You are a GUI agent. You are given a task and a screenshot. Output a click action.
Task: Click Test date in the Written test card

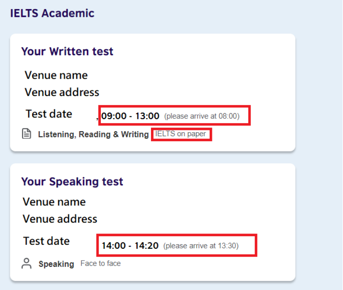pos(49,114)
